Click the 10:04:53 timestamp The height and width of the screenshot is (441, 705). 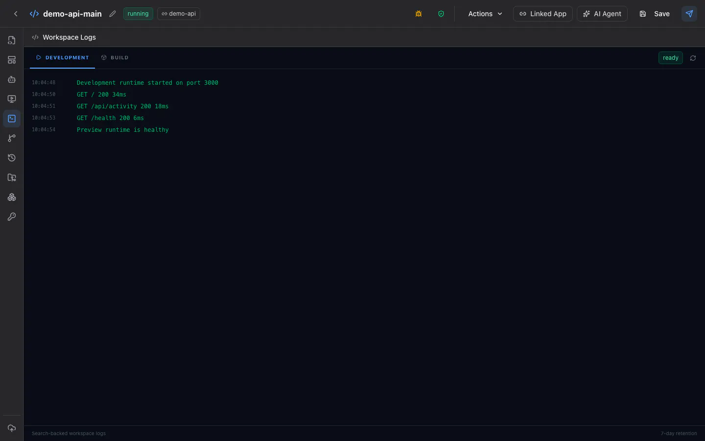(44, 118)
